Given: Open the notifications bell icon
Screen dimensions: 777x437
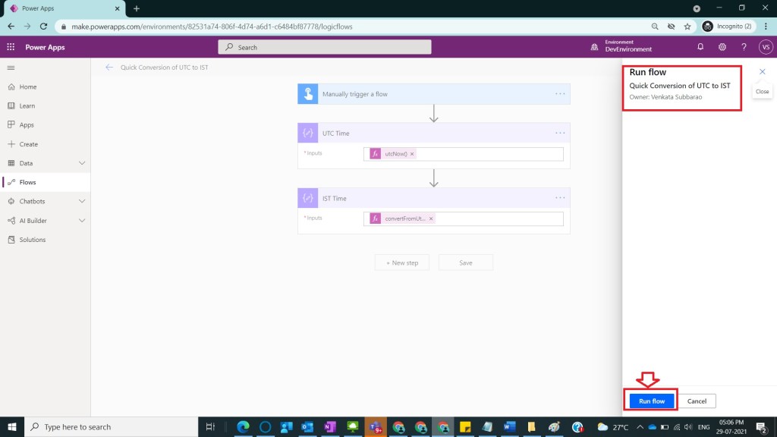Looking at the screenshot, I should (700, 47).
